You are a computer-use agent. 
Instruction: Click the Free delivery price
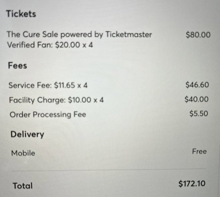tap(199, 151)
